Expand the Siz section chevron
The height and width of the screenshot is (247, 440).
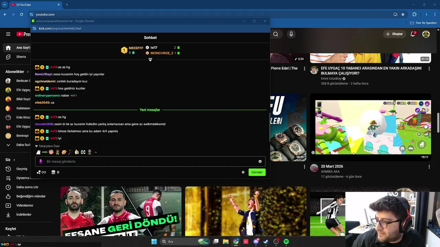coord(14,160)
